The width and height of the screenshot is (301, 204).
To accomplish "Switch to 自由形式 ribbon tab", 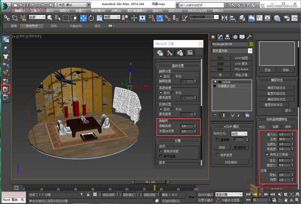I will point(32,26).
